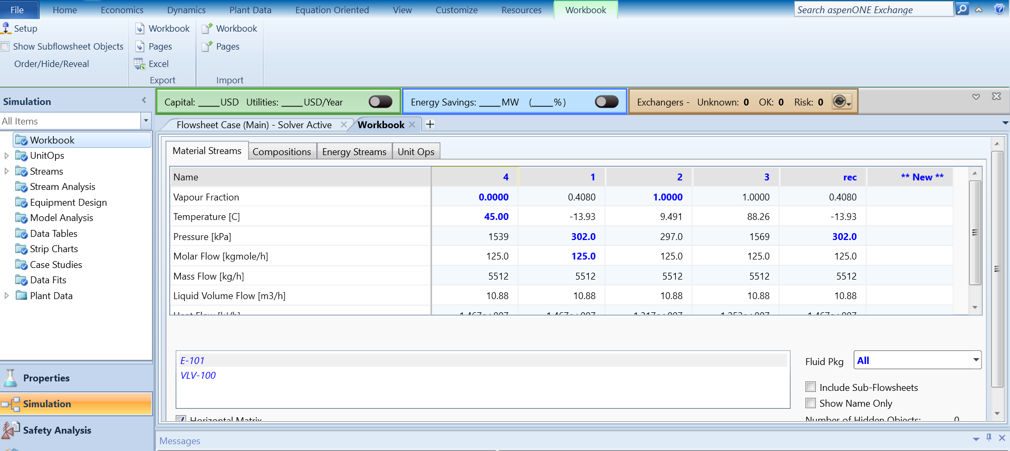Viewport: 1010px width, 451px height.
Task: Open the VLV-100 unit operation link
Action: 198,376
